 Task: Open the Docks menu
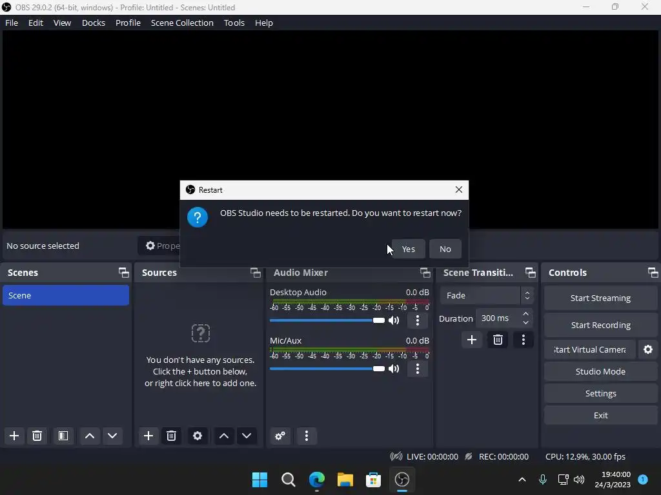click(x=93, y=23)
